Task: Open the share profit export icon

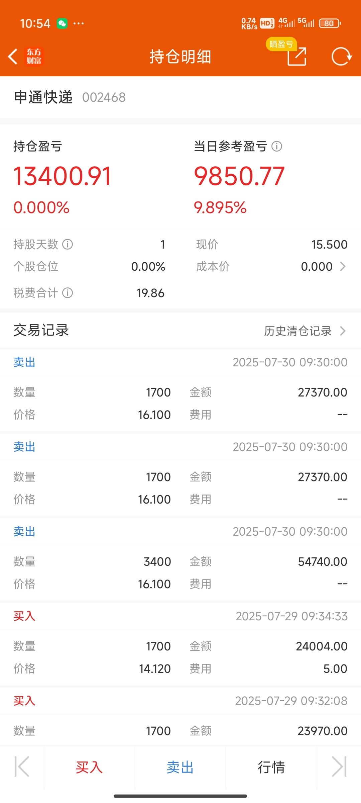Action: click(297, 56)
